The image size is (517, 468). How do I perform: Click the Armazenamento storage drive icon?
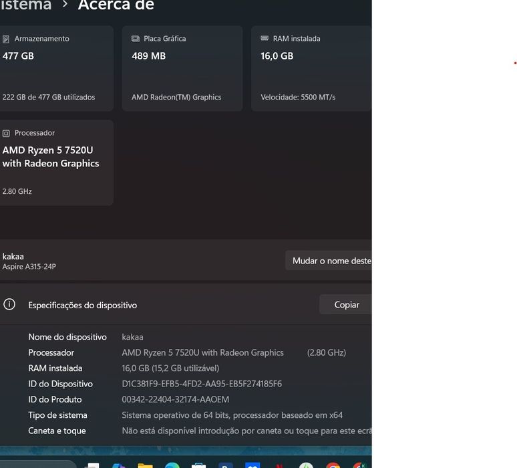[x=6, y=39]
